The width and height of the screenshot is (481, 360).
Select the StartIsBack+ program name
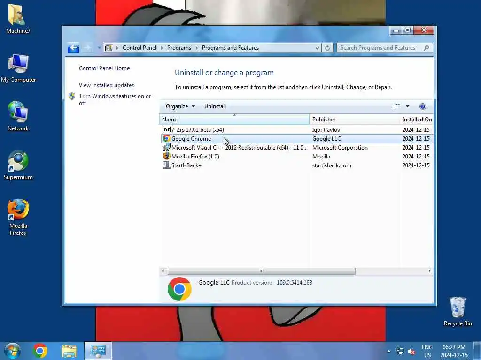pyautogui.click(x=186, y=165)
